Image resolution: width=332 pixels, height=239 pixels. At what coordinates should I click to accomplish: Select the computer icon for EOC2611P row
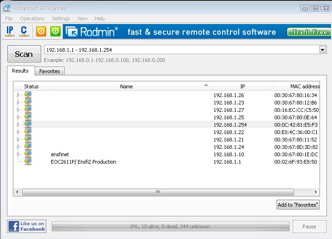pyautogui.click(x=28, y=162)
